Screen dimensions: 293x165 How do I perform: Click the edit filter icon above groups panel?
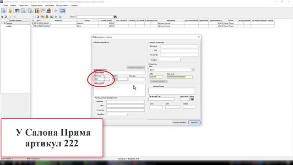coord(6,17)
